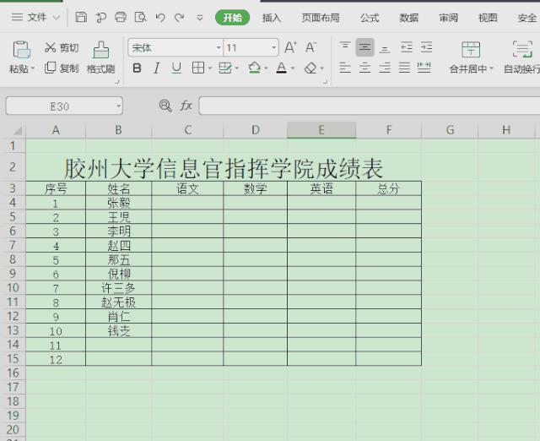Click the eraser clear-format icon
The width and height of the screenshot is (540, 441).
[310, 68]
